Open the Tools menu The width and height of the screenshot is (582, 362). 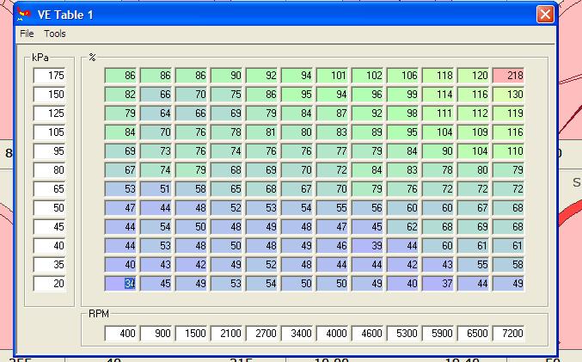tap(55, 34)
